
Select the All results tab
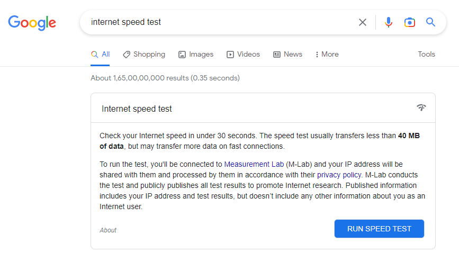tap(100, 55)
